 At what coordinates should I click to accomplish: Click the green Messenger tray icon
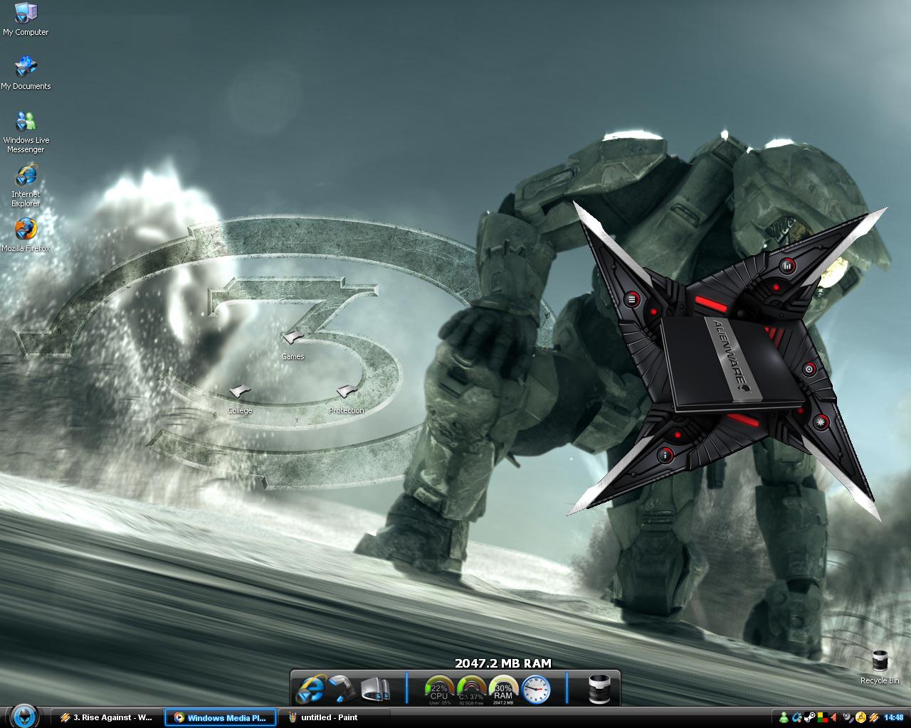784,717
